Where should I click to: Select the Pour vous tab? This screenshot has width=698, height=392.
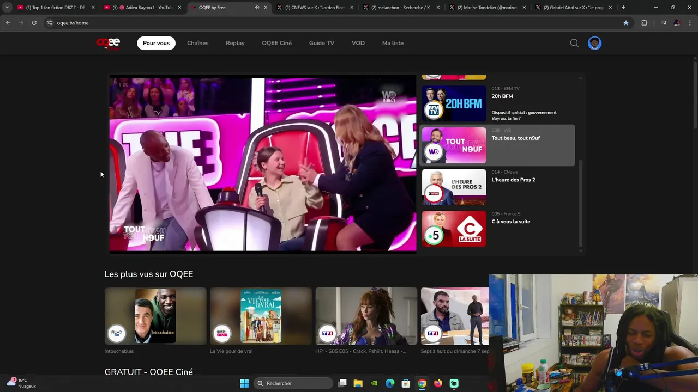[x=156, y=43]
